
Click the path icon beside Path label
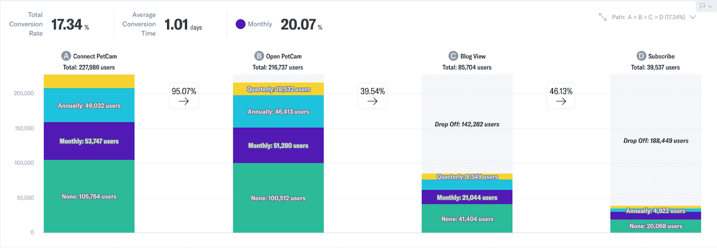(603, 17)
